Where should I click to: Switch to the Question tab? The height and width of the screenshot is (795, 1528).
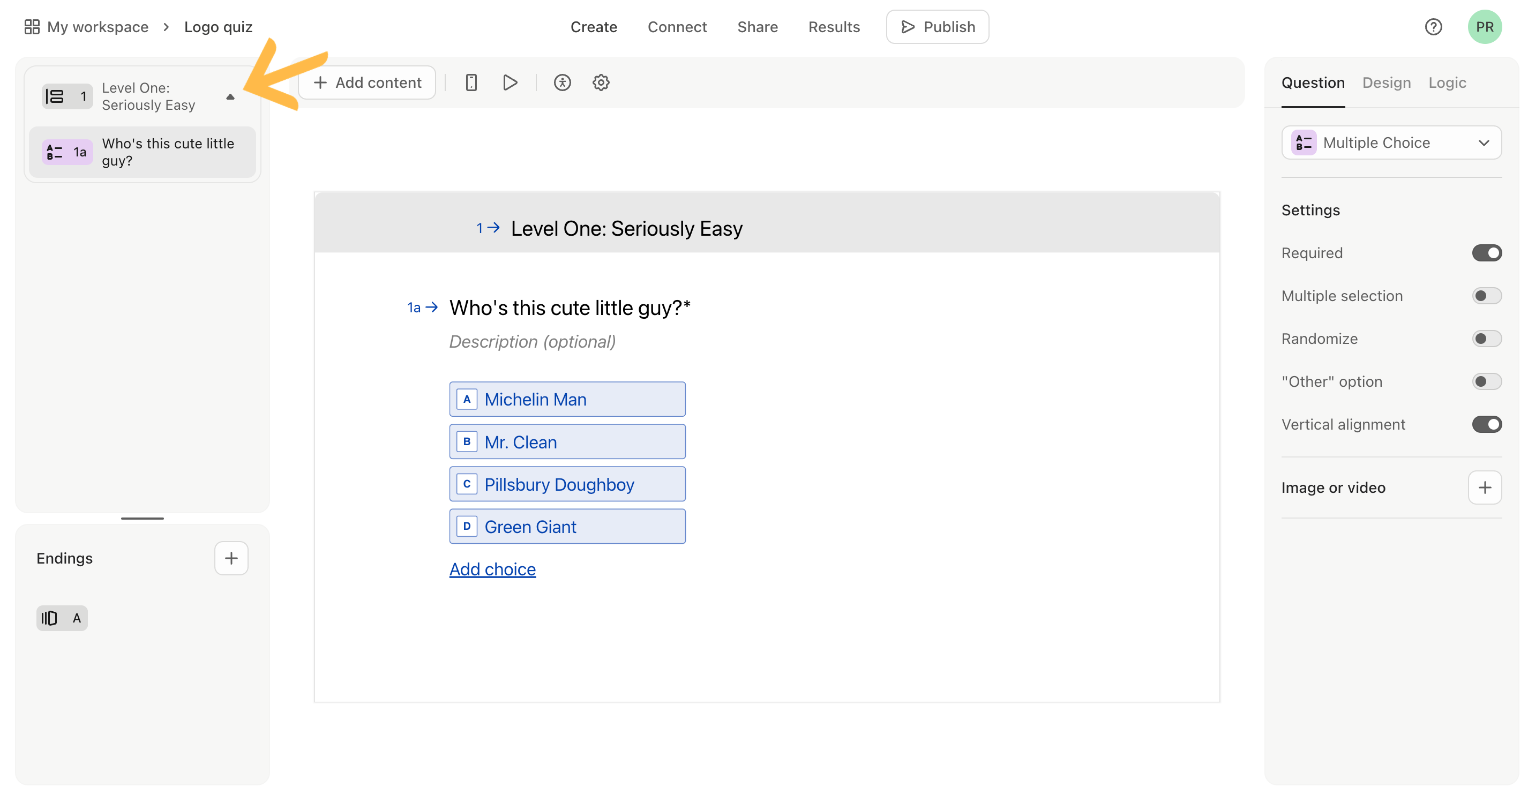[1313, 82]
